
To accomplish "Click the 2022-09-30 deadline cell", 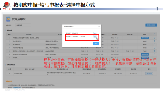I will coord(115,54).
